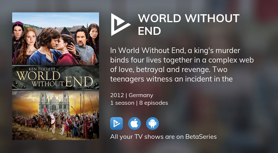278x153 pixels.
Task: Click the large white BetaSeries play logo
Action: click(x=120, y=25)
